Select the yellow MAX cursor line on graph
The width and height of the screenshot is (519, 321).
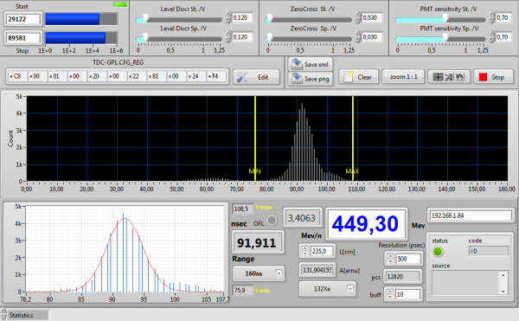353,138
